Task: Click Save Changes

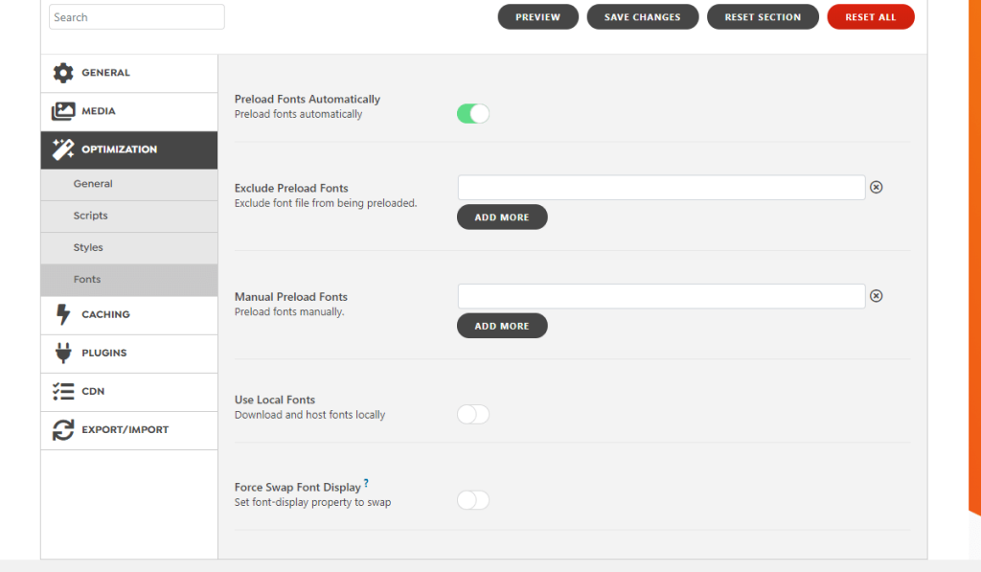Action: (643, 17)
